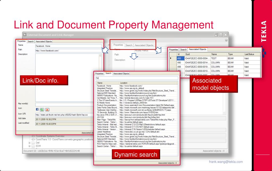Click the Id cell '490'
This screenshot has width=272, height=171.
click(181, 63)
